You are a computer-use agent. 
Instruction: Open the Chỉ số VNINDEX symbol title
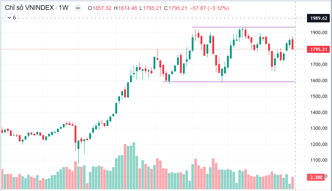[x=29, y=8]
